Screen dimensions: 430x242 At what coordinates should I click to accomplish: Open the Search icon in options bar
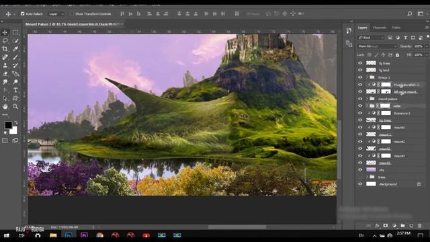(409, 13)
